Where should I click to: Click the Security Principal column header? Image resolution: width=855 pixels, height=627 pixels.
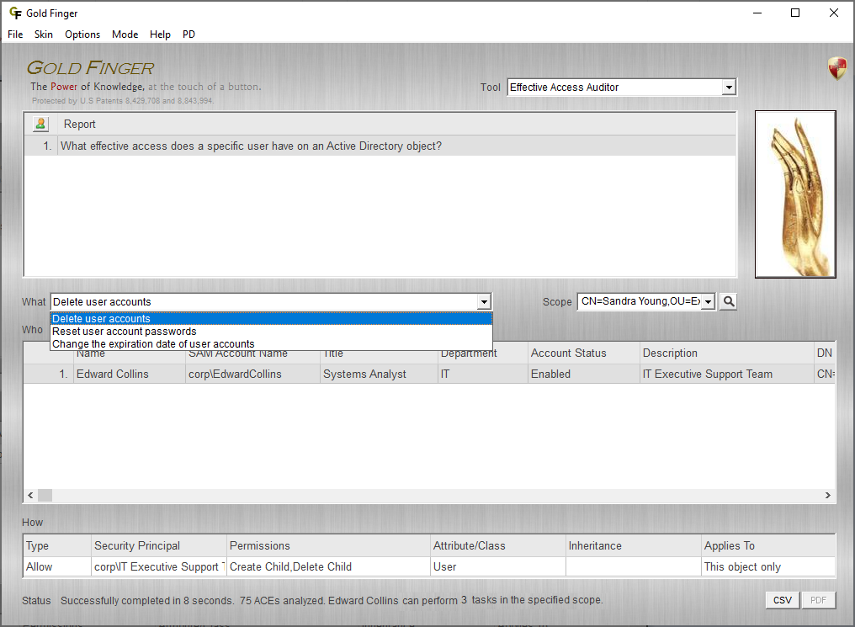[x=159, y=545]
